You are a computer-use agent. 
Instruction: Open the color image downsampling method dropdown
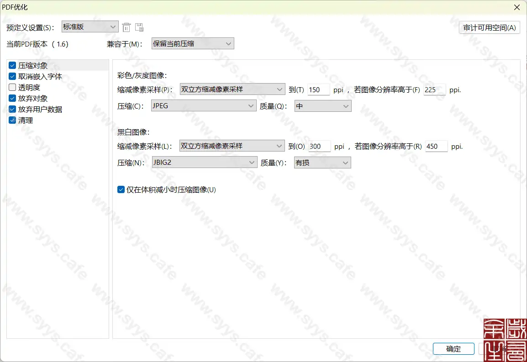(232, 89)
